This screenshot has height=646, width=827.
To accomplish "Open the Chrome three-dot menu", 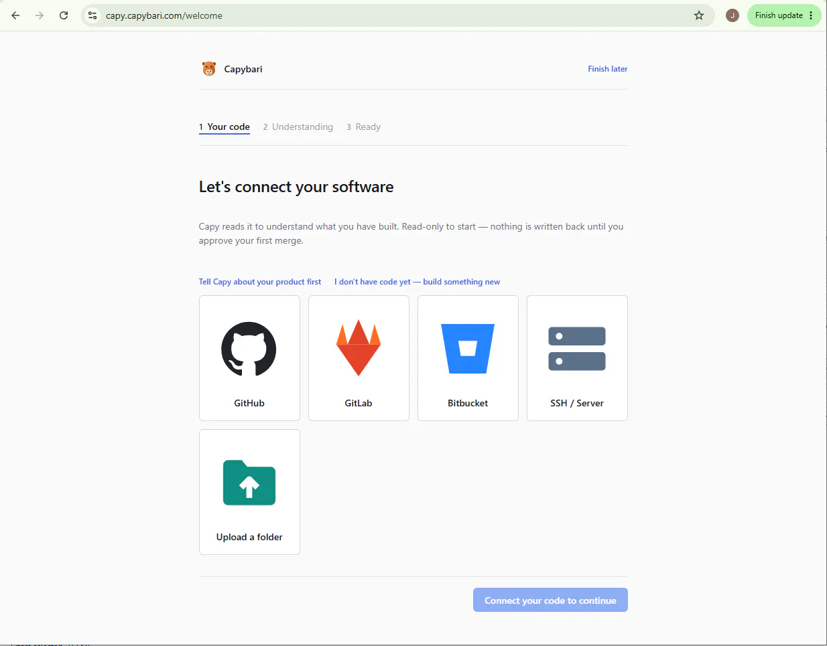I will coord(811,15).
